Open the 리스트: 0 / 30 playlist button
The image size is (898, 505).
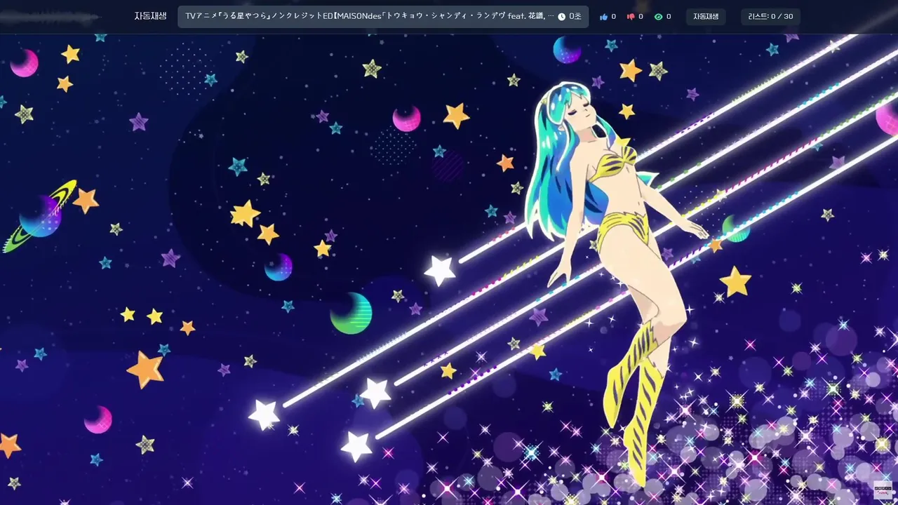pyautogui.click(x=770, y=17)
